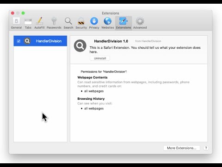Open the Tabs preferences pane
The width and height of the screenshot is (222, 167).
pyautogui.click(x=28, y=23)
